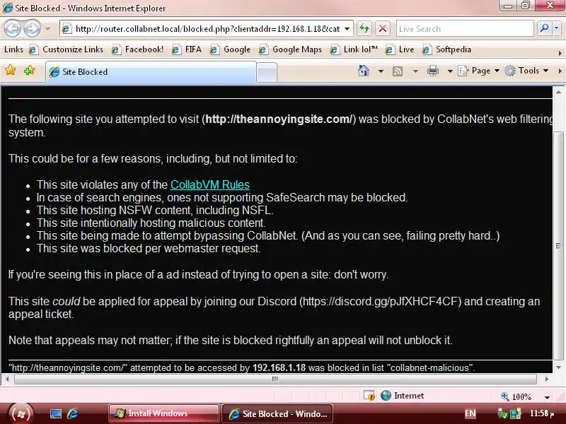This screenshot has width=566, height=424.
Task: Click the horizontal scrollbar left arrow
Action: (7, 379)
